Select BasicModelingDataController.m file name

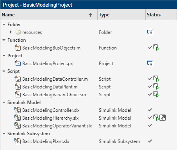55,79
